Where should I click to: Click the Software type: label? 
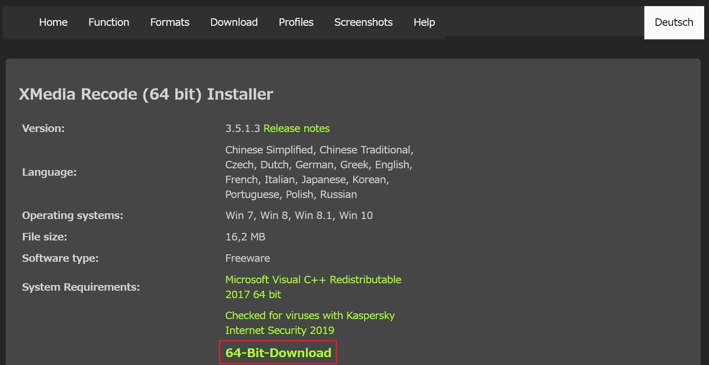click(60, 258)
